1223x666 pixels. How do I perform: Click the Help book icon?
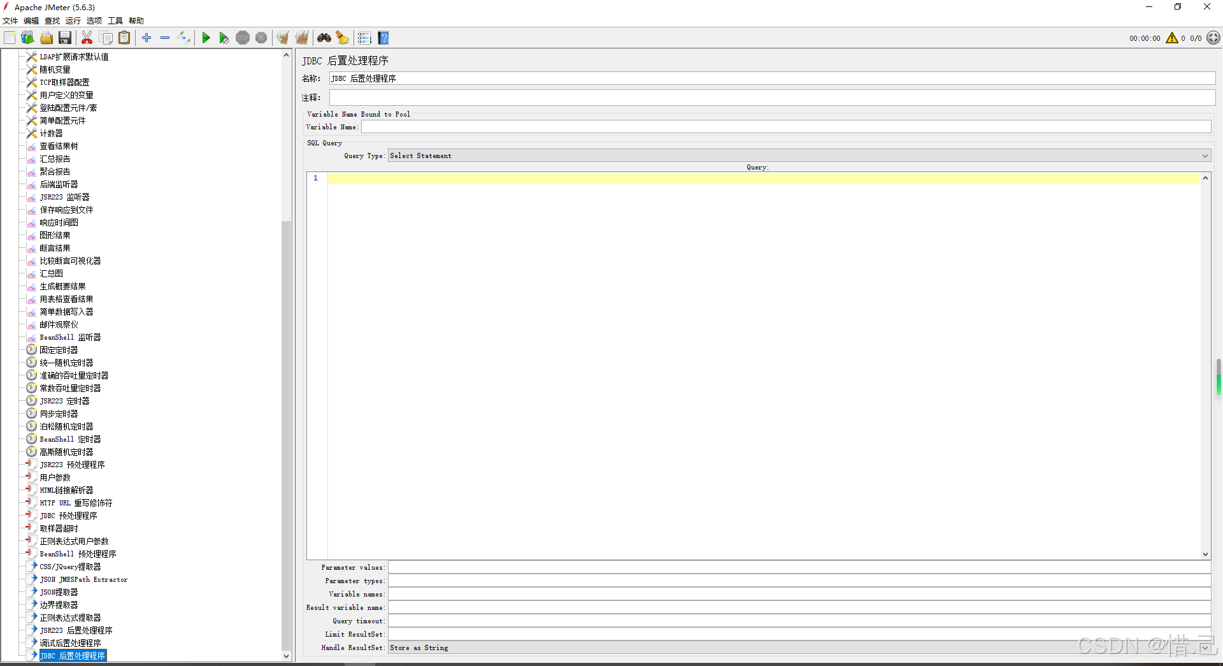[x=383, y=38]
